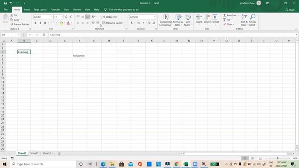Screen dimensions: 299x168
Task: Click the Decrease Indent icon
Action: pos(93,23)
